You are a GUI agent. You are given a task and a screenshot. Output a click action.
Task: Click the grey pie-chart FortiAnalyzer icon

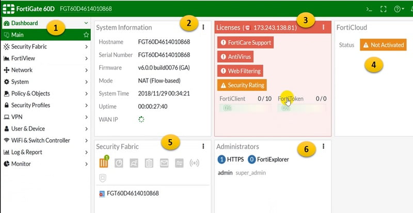click(119, 163)
